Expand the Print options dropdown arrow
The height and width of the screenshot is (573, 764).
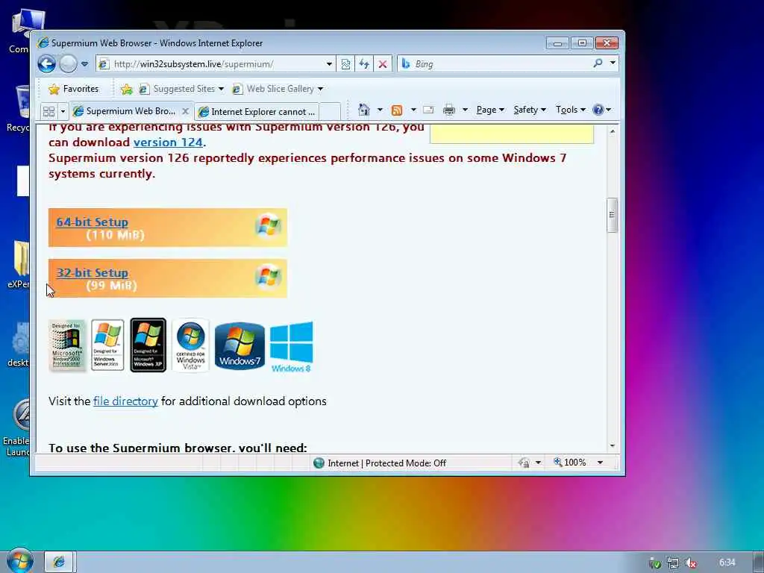466,110
